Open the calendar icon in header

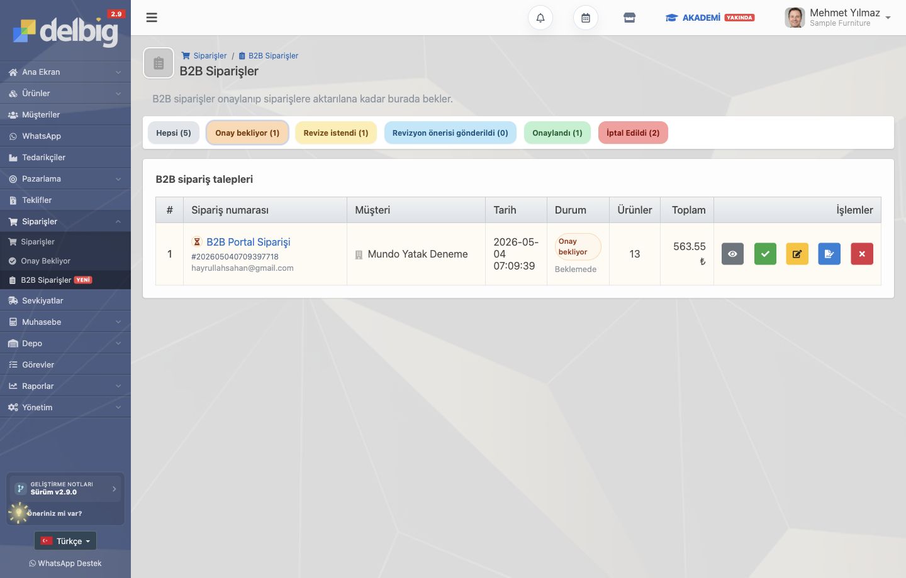(586, 18)
